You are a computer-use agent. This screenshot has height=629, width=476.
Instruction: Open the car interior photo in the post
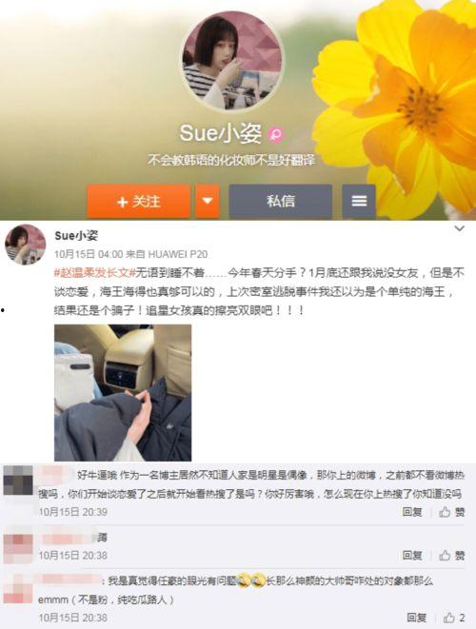coord(123,393)
